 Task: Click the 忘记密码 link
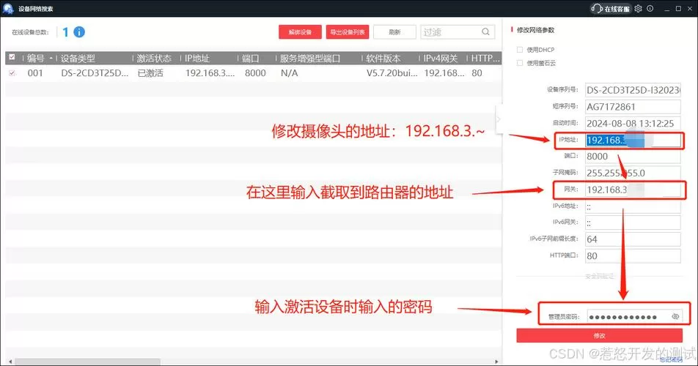(672, 360)
